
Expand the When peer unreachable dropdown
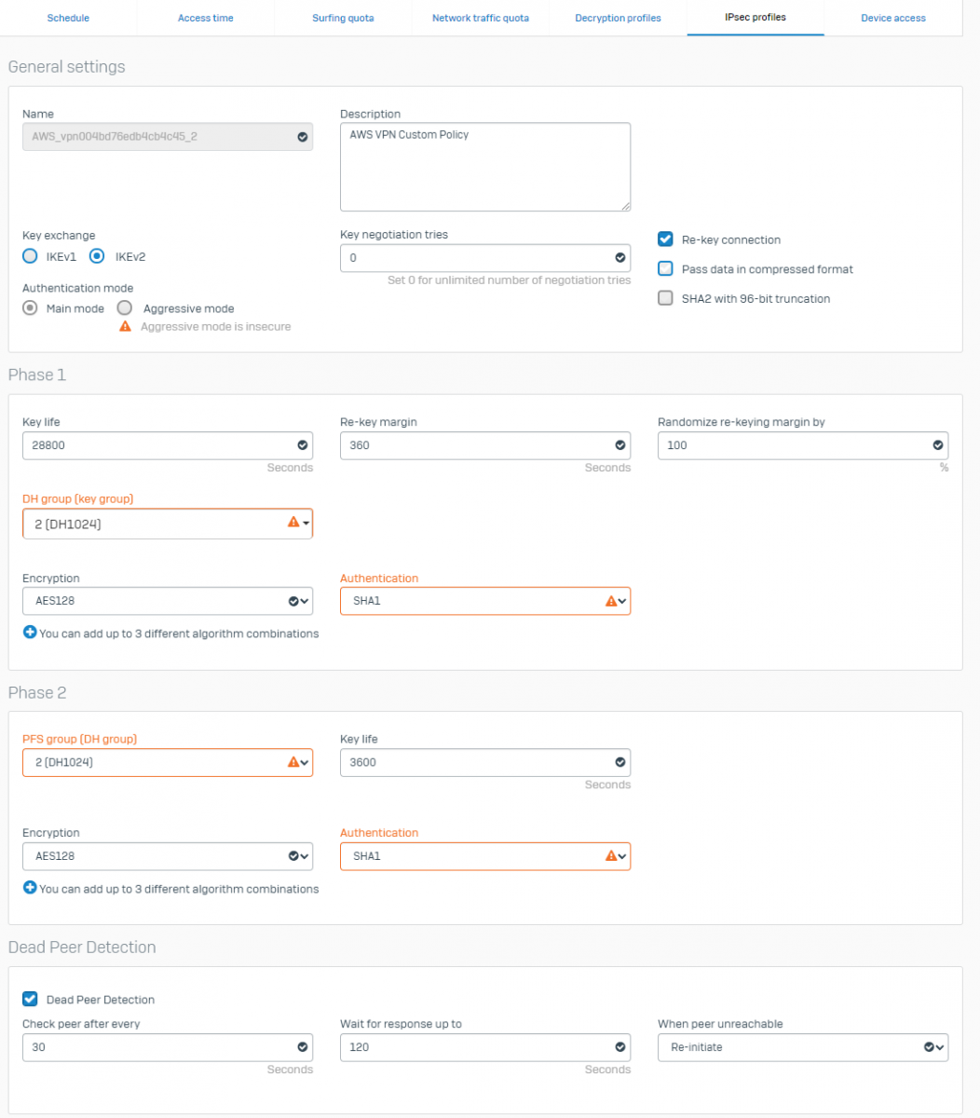(802, 1047)
